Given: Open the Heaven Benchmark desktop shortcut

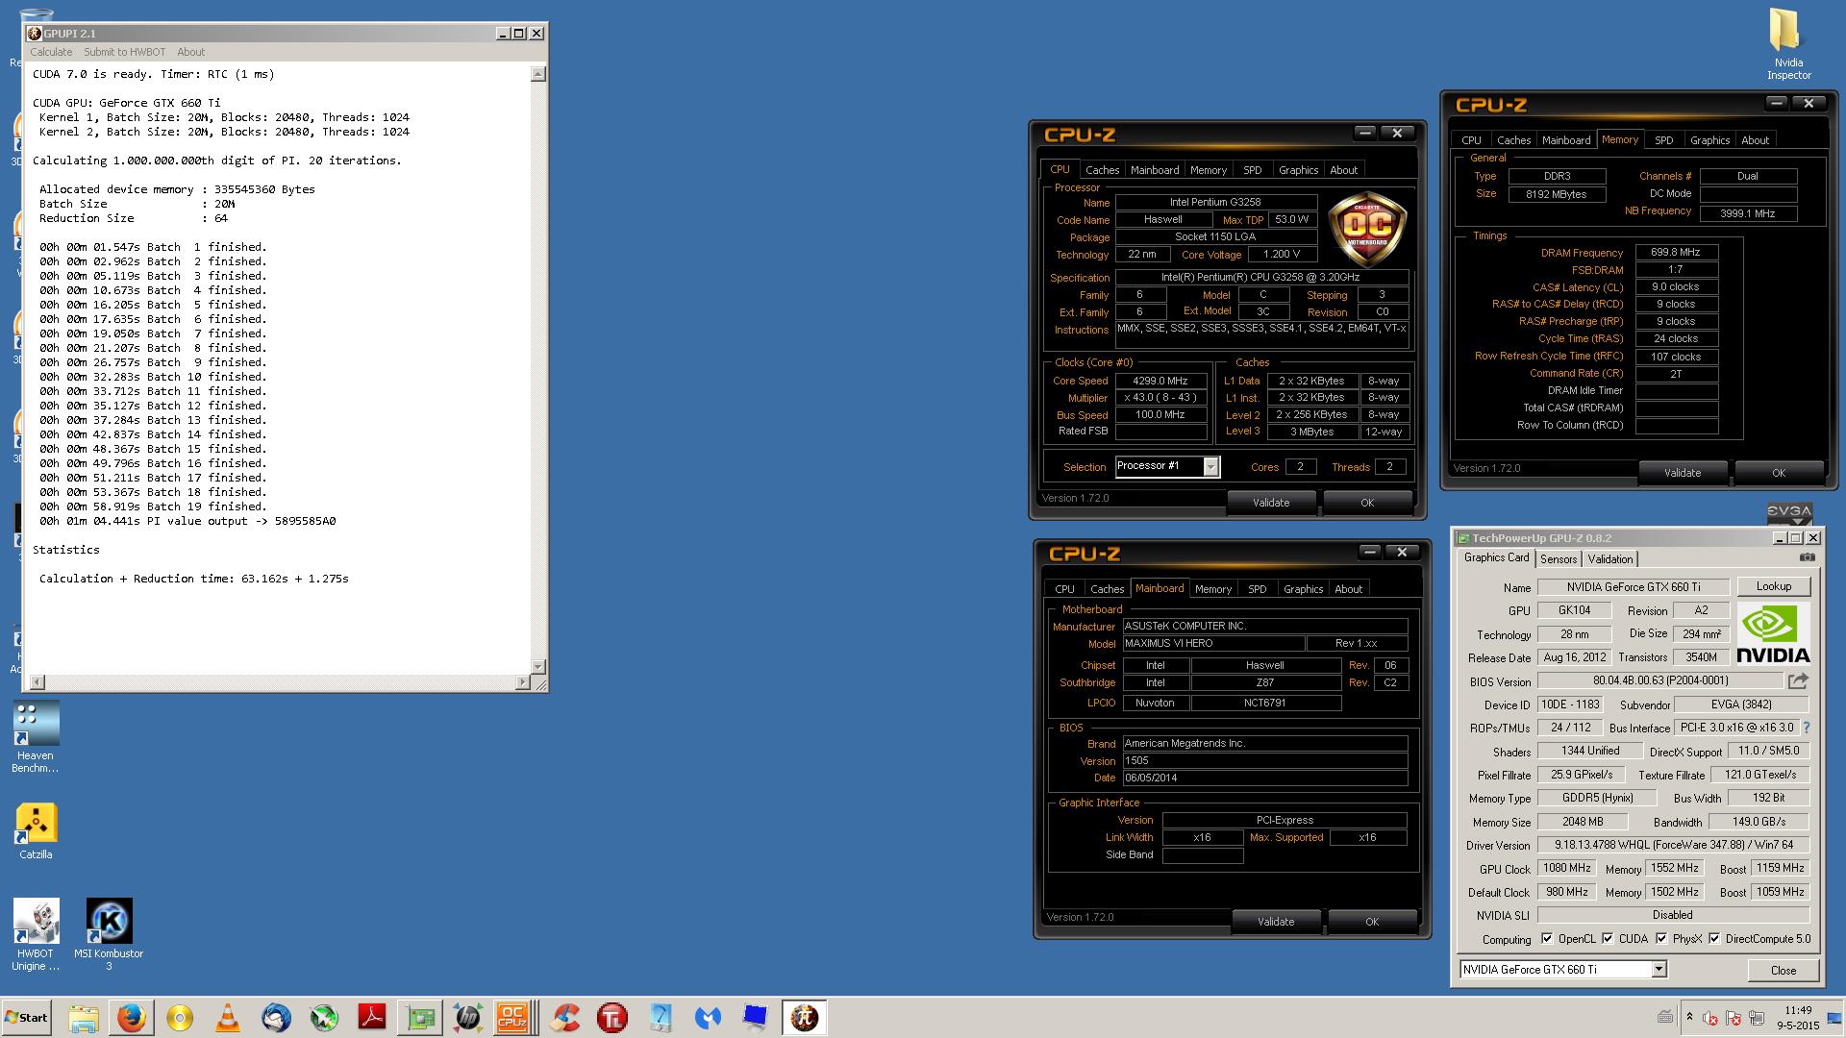Looking at the screenshot, I should (x=36, y=737).
